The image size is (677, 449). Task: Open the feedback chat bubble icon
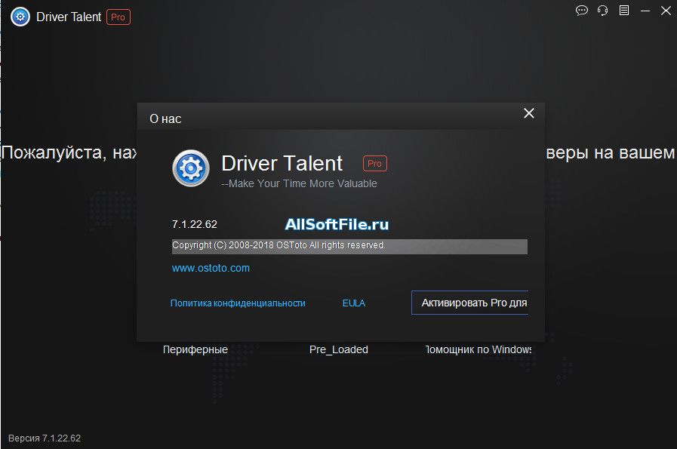coord(582,11)
